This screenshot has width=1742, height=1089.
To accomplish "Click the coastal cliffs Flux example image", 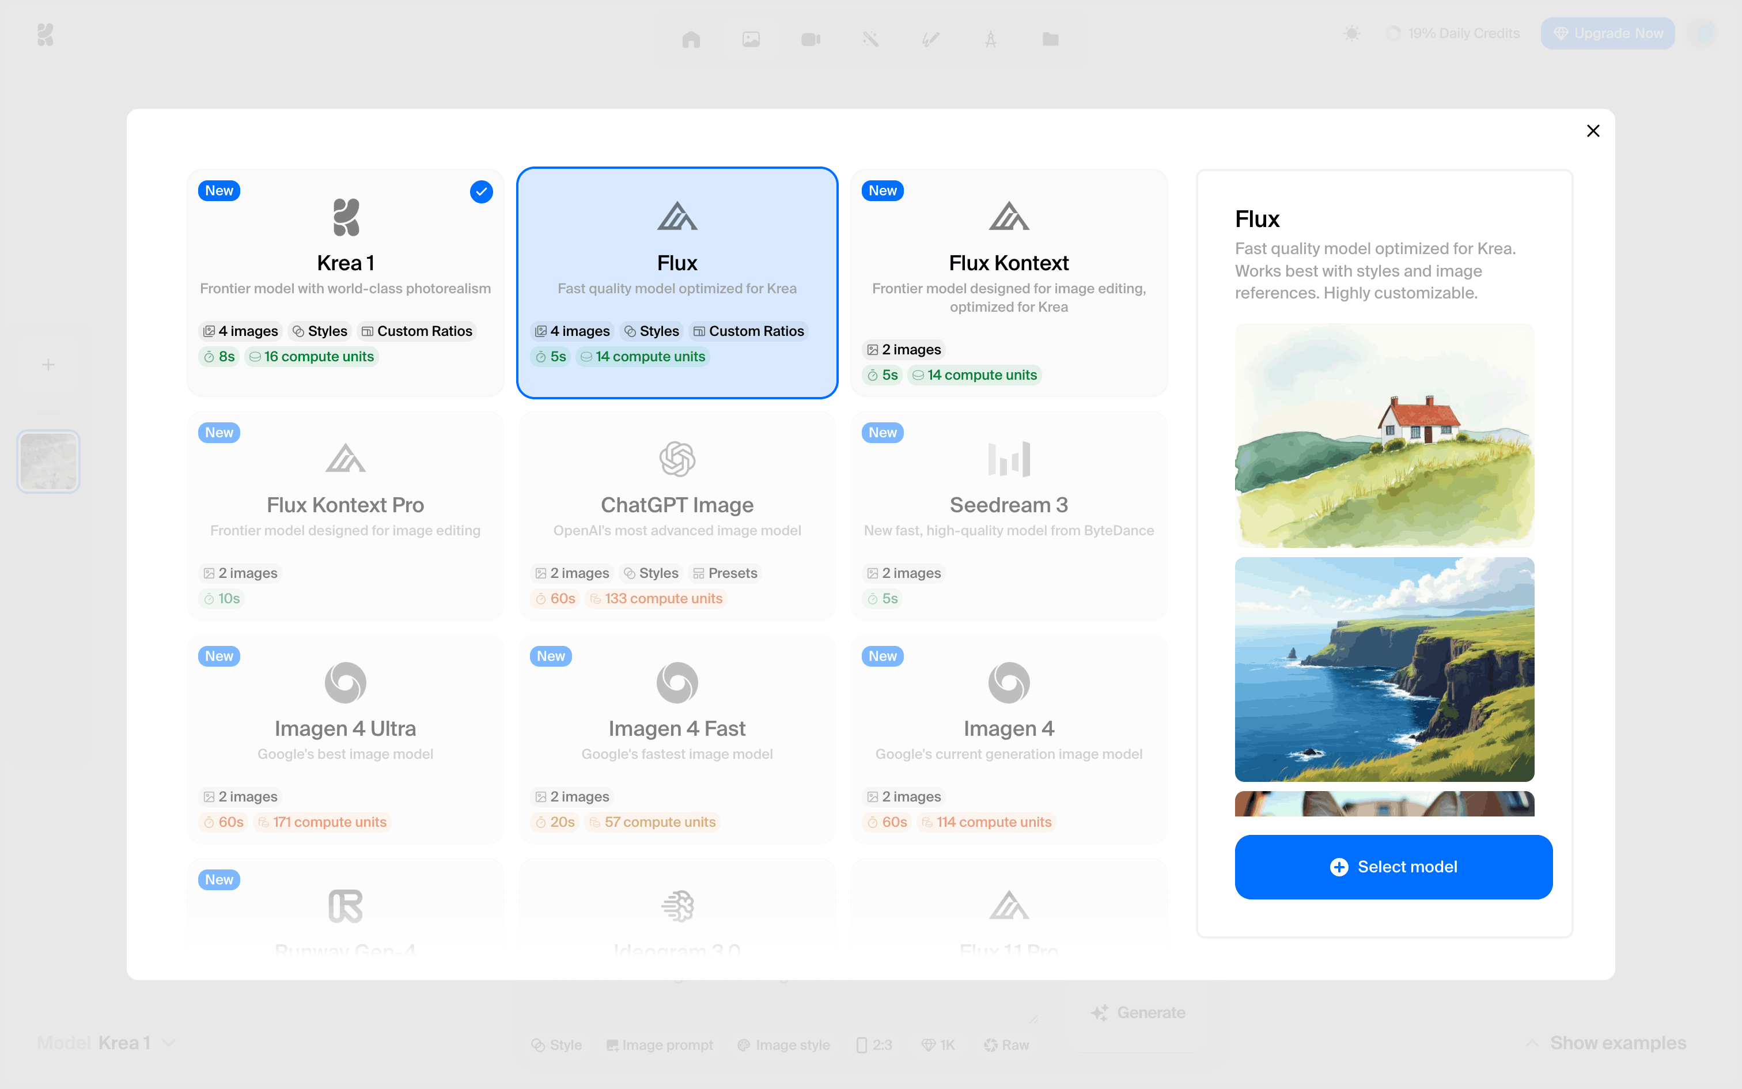I will (x=1384, y=669).
